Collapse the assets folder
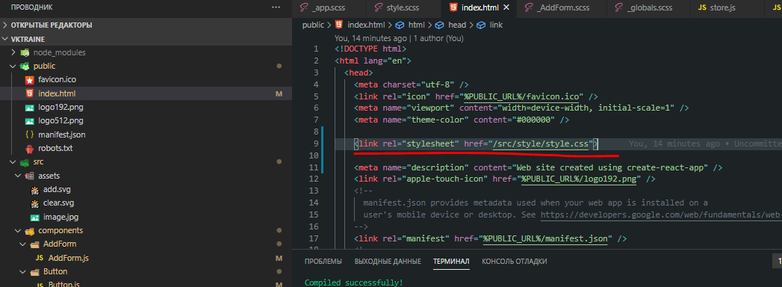 (x=19, y=176)
